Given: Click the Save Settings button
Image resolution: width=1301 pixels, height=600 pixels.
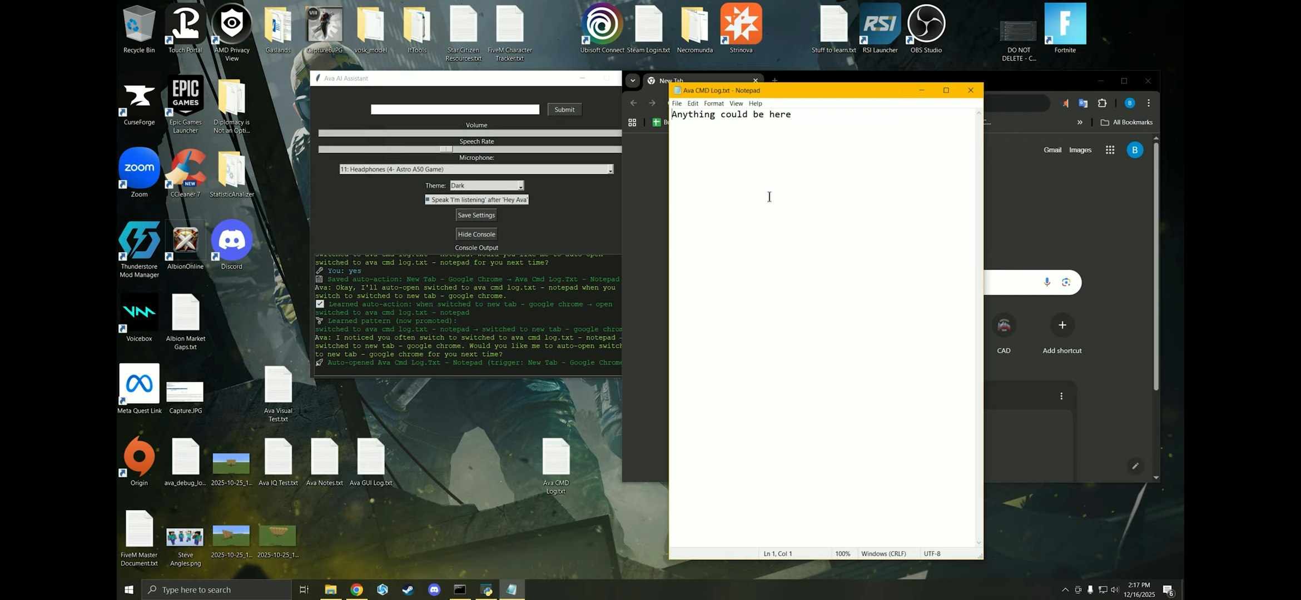Looking at the screenshot, I should pos(476,215).
